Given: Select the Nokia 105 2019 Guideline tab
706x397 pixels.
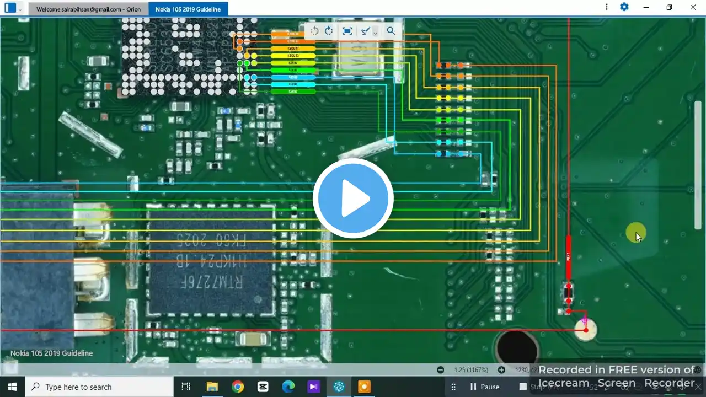Looking at the screenshot, I should [x=188, y=9].
